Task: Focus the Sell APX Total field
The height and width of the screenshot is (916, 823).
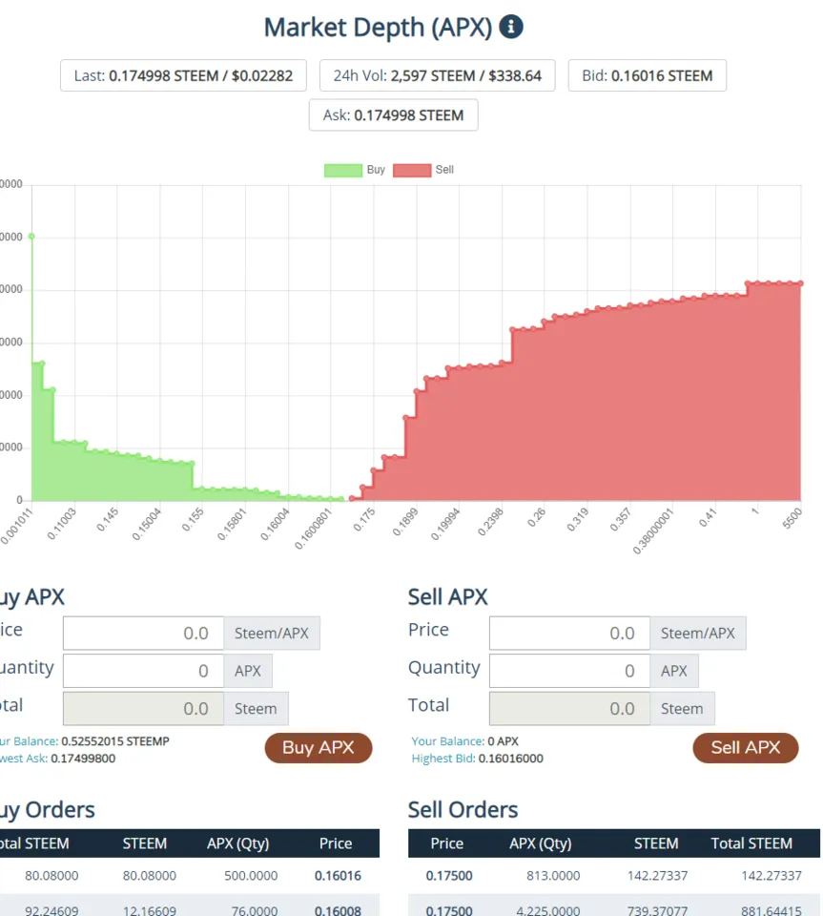Action: tap(569, 709)
